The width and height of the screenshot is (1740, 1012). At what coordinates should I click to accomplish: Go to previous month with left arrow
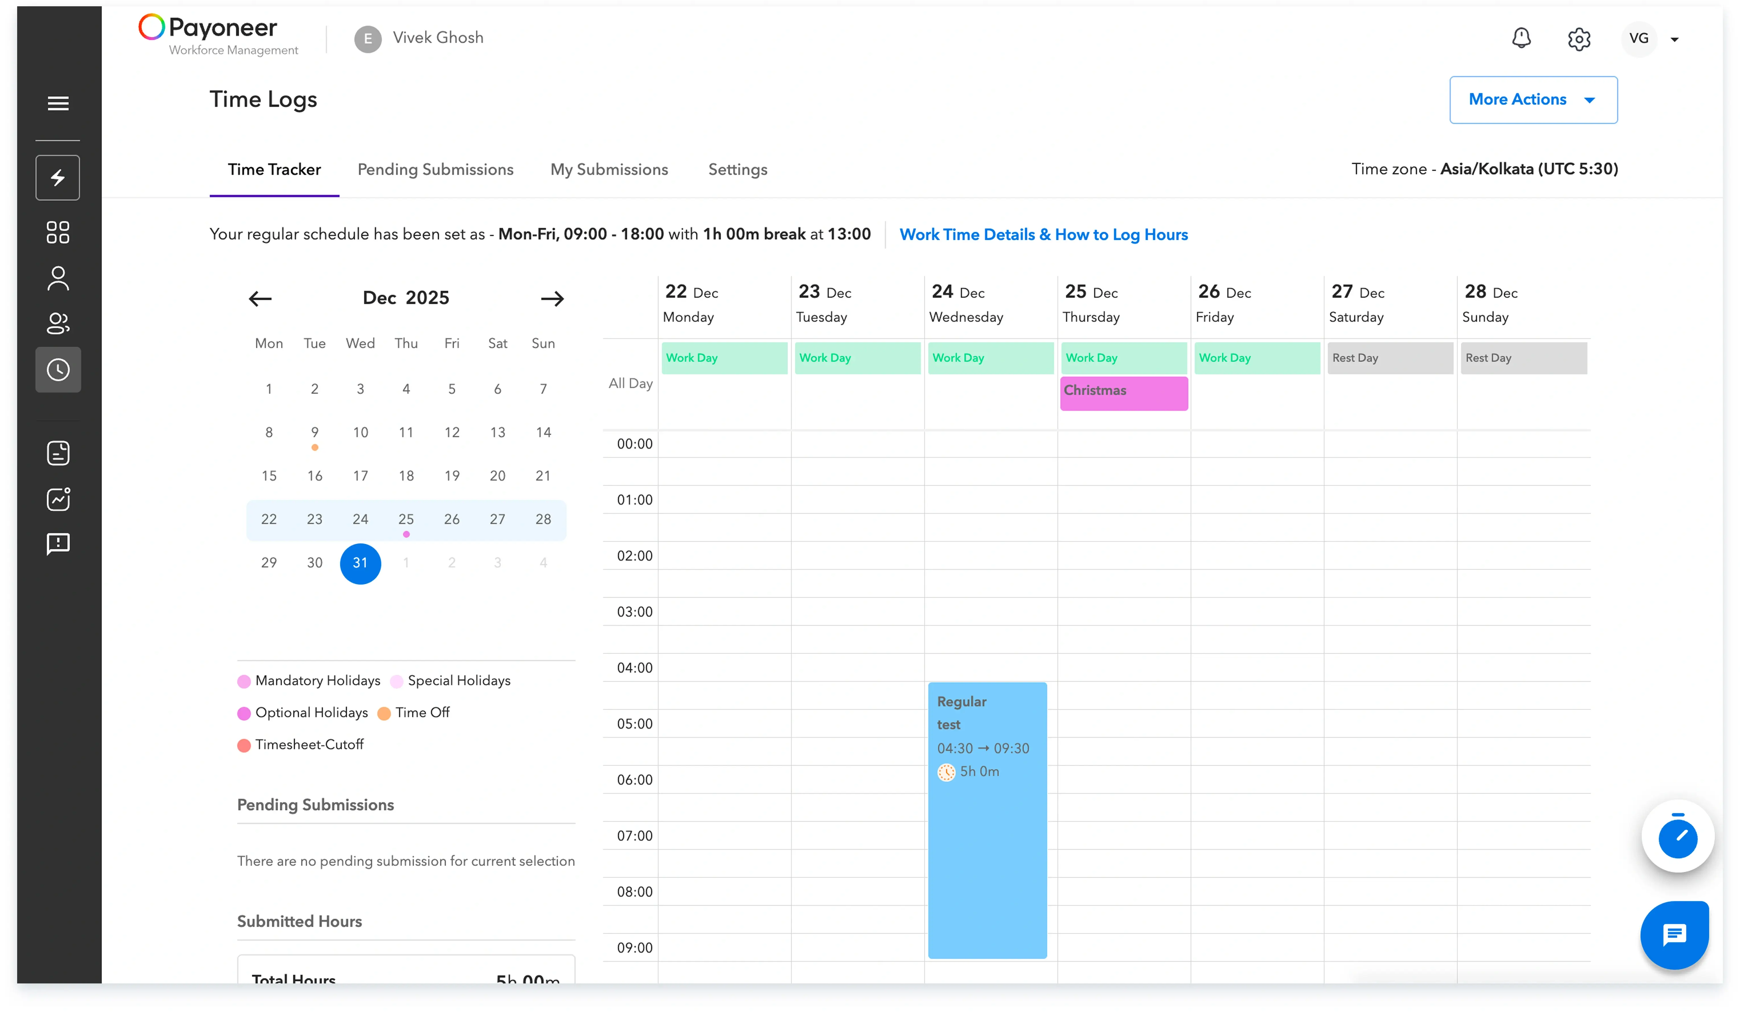point(260,299)
